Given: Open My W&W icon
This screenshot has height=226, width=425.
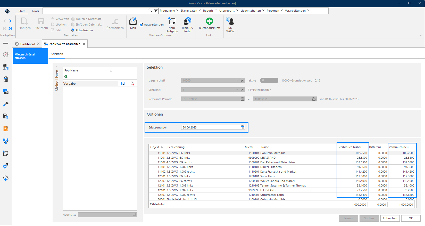Looking at the screenshot, I should [230, 21].
